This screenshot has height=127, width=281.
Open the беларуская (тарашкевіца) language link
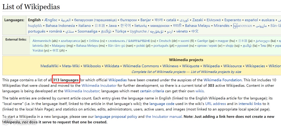click(95, 20)
